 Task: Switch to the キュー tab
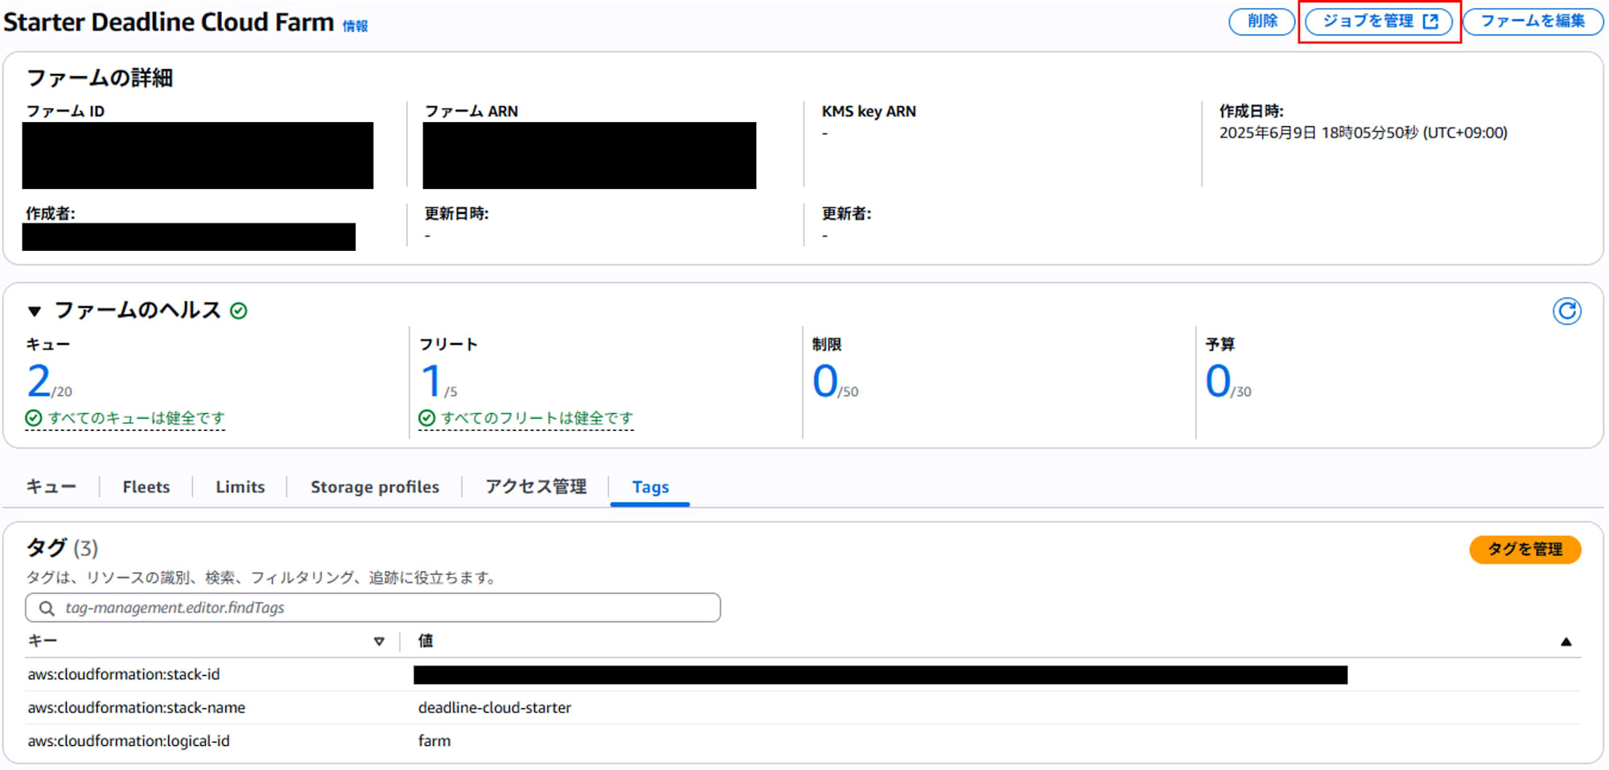pyautogui.click(x=51, y=487)
